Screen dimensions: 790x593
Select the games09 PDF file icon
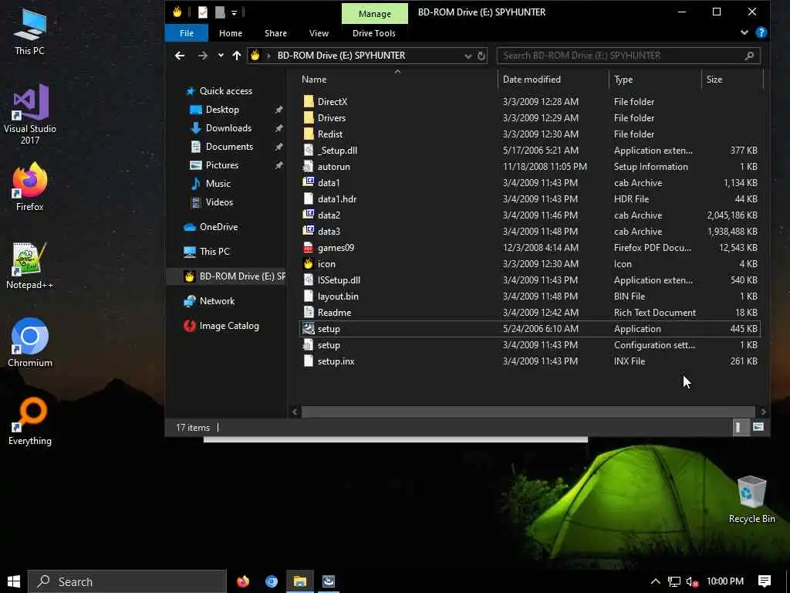pos(309,248)
